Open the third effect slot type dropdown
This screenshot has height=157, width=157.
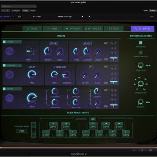pyautogui.click(x=14, y=89)
